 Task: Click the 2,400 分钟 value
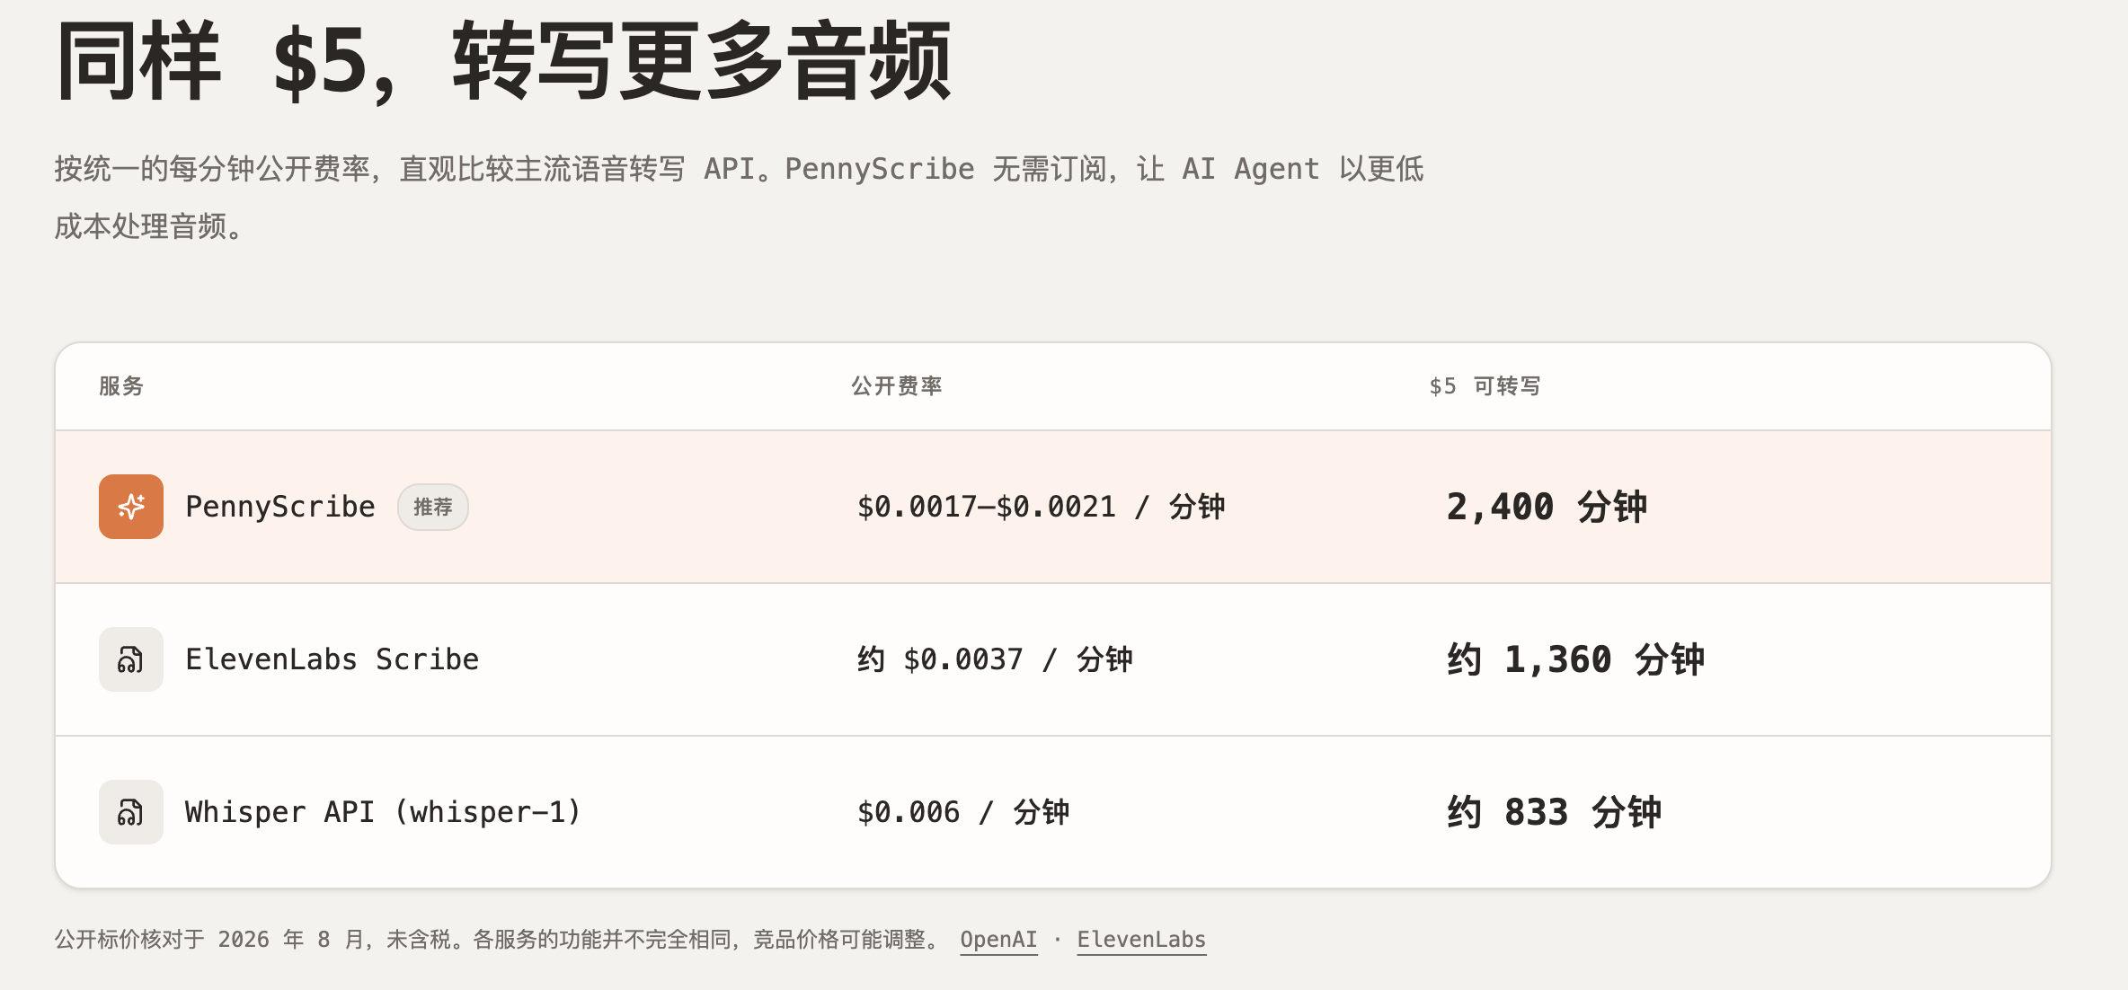coord(1547,507)
